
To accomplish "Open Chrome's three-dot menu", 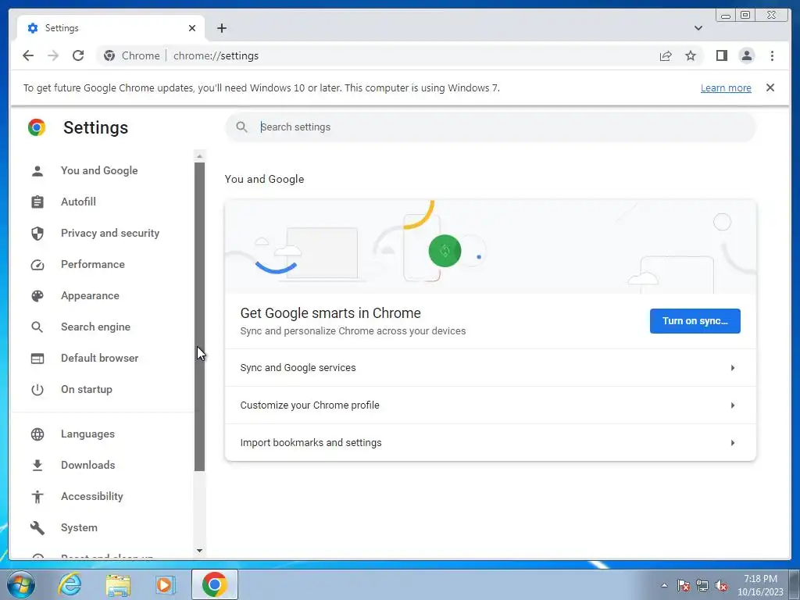I will click(772, 55).
